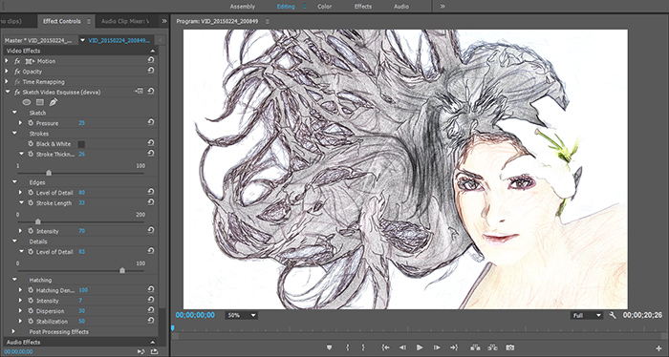Switch to Assembly workspace

click(x=243, y=7)
